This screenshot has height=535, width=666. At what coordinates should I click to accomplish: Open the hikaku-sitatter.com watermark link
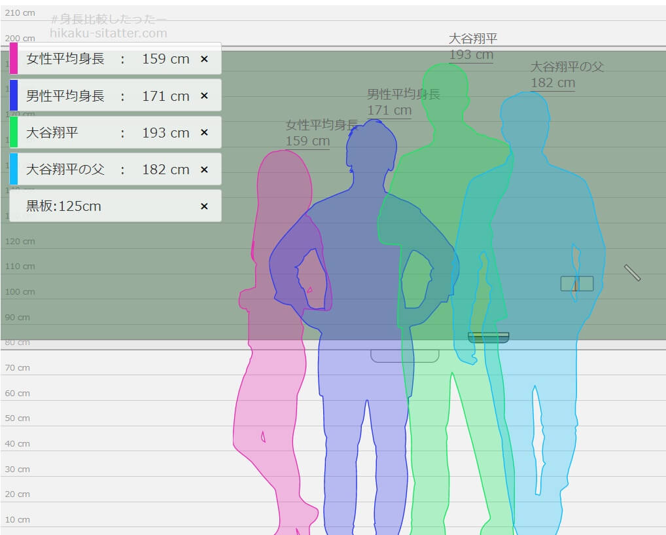(109, 33)
